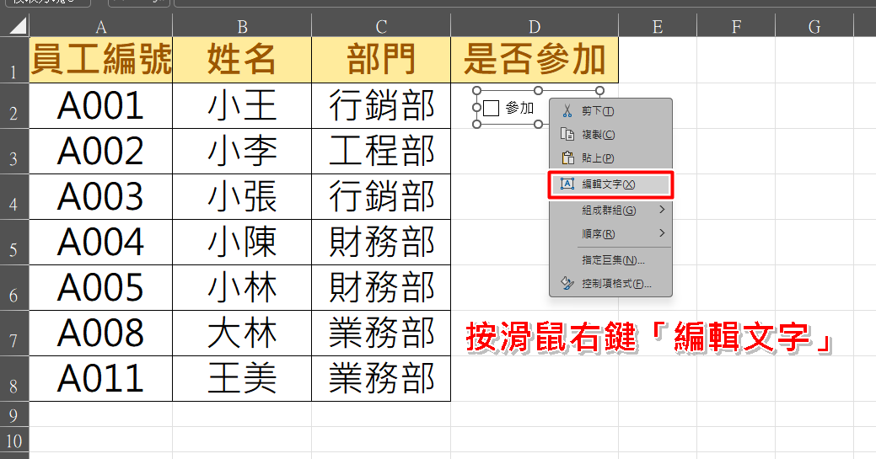876x459 pixels.
Task: Click department cell 工程部
Action: (x=381, y=152)
